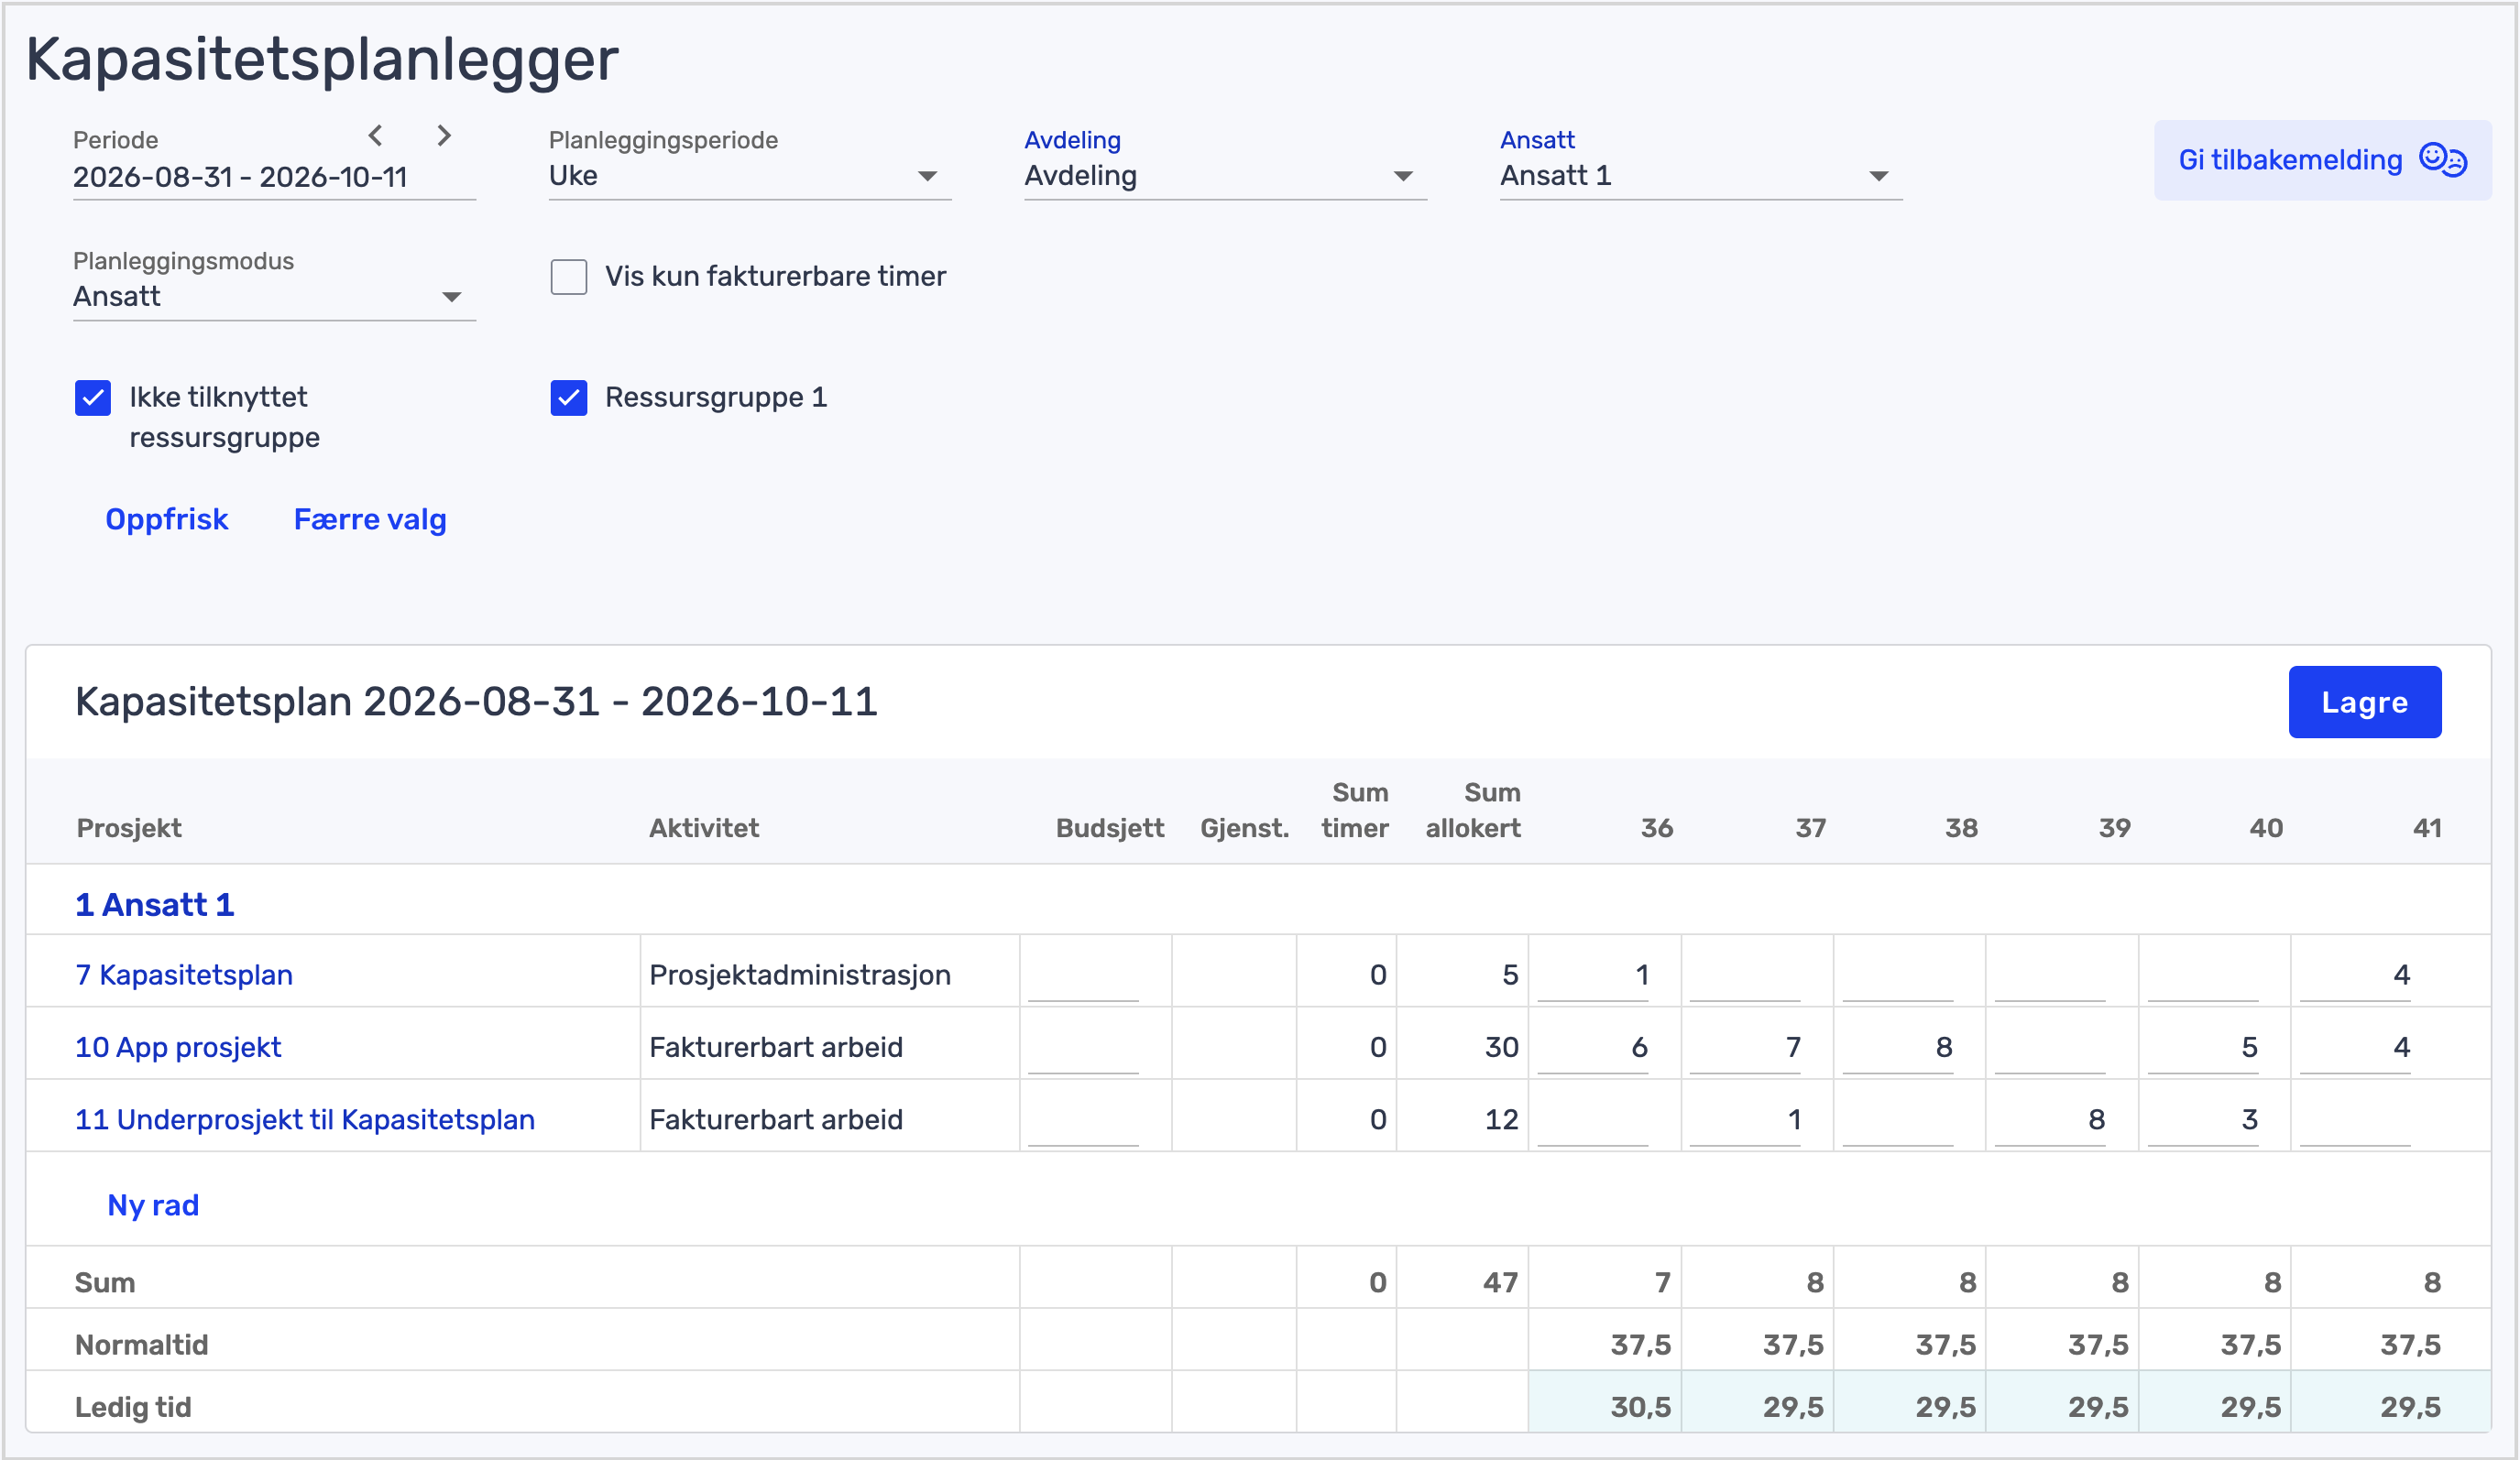2520x1460 pixels.
Task: Click the 'Gi tilbakemelding' button
Action: coord(2322,160)
